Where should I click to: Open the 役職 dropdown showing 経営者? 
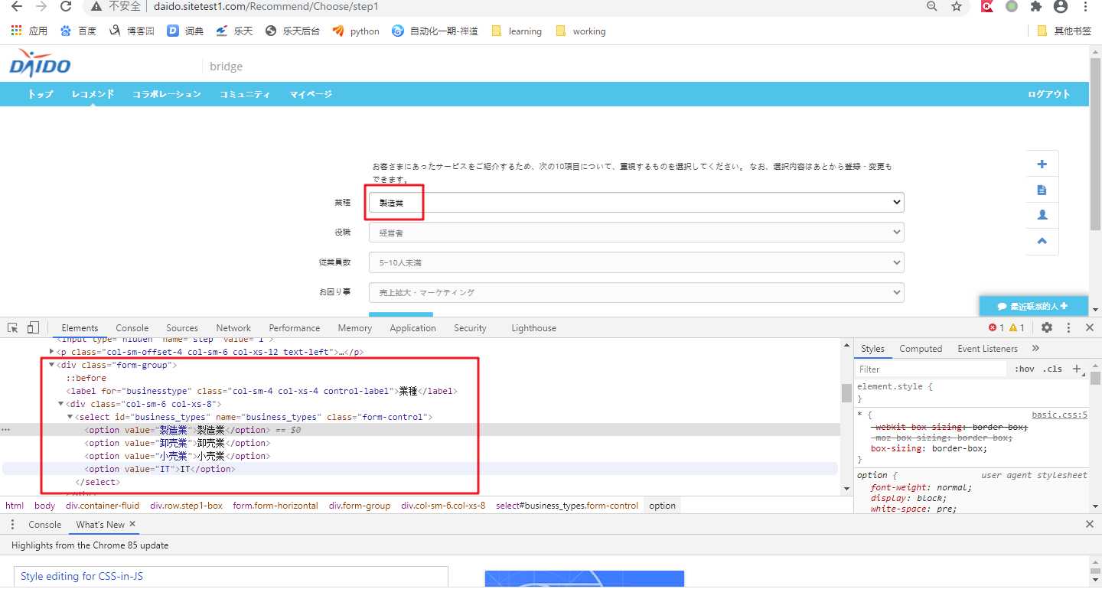636,233
